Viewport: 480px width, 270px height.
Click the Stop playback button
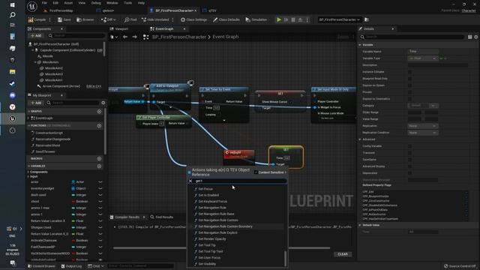[x=293, y=19]
